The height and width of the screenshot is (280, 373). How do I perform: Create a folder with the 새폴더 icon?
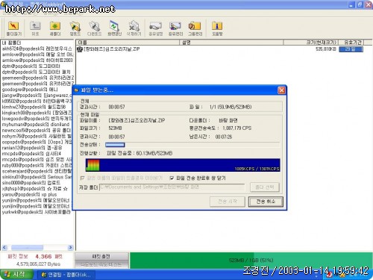click(x=55, y=28)
